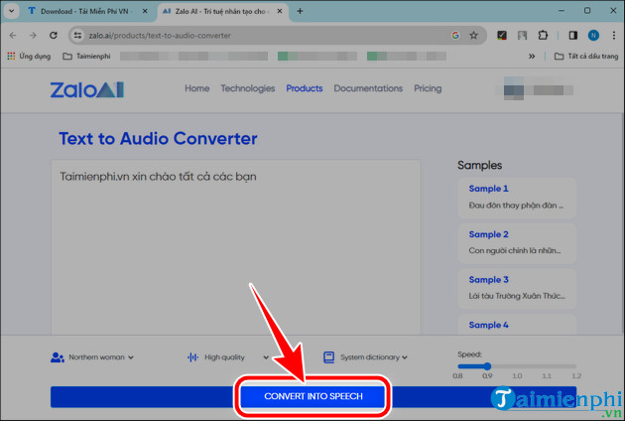Reload the page with the refresh icon
This screenshot has height=421, width=625.
52,34
